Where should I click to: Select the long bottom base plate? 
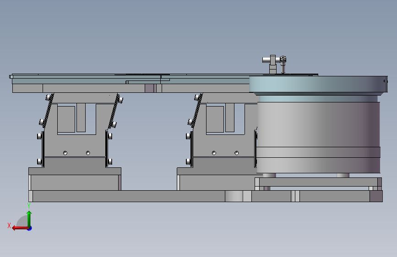tap(205, 196)
